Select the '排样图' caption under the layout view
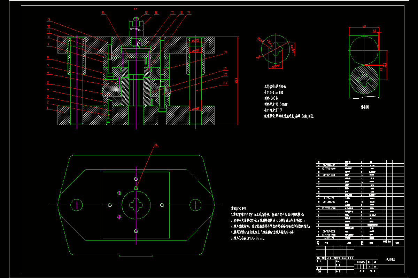418x278 pixels. (364, 107)
